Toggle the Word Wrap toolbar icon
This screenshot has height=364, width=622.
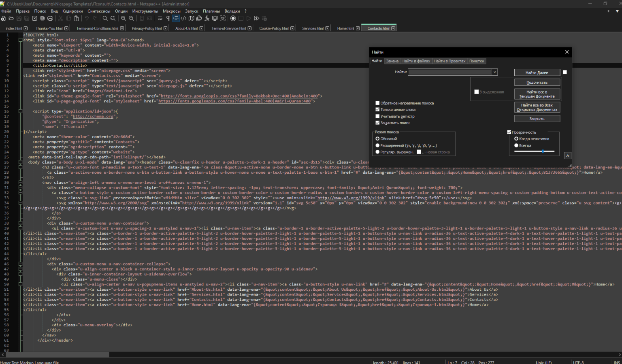coord(160,18)
